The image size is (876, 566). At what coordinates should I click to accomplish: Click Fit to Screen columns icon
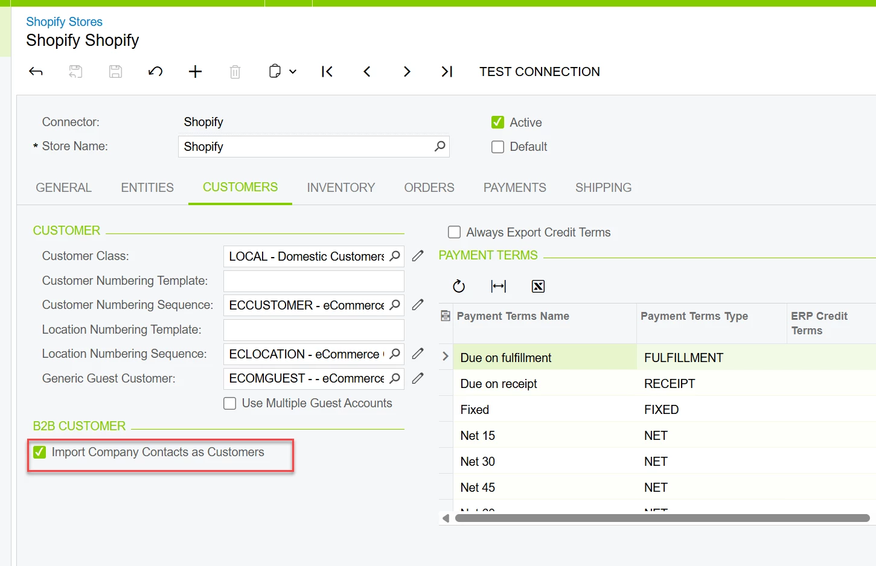coord(499,286)
